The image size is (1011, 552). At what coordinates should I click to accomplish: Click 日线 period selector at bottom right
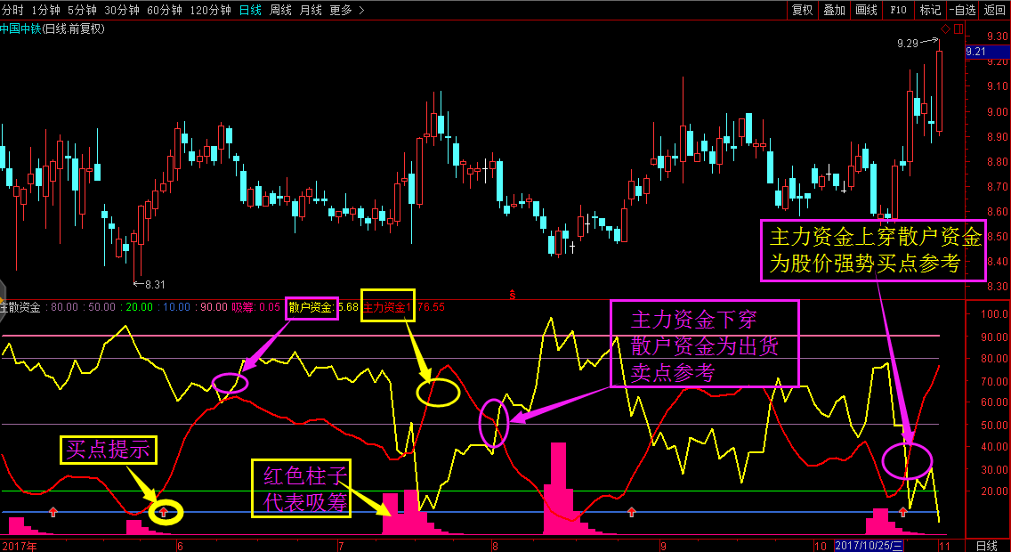[986, 545]
